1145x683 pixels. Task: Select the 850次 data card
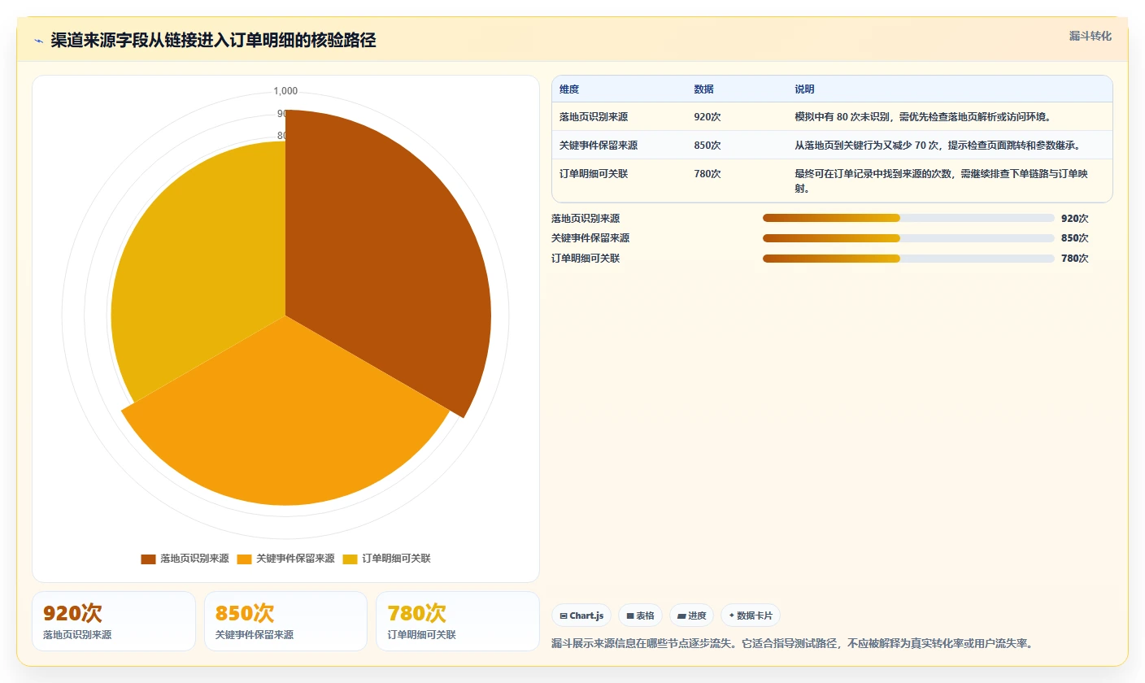pyautogui.click(x=285, y=621)
